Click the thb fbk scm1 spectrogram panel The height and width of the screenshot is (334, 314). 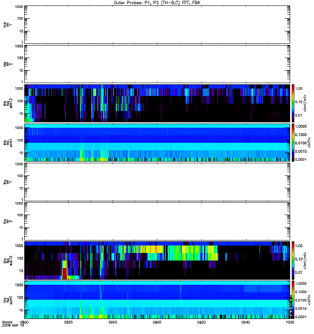click(157, 142)
